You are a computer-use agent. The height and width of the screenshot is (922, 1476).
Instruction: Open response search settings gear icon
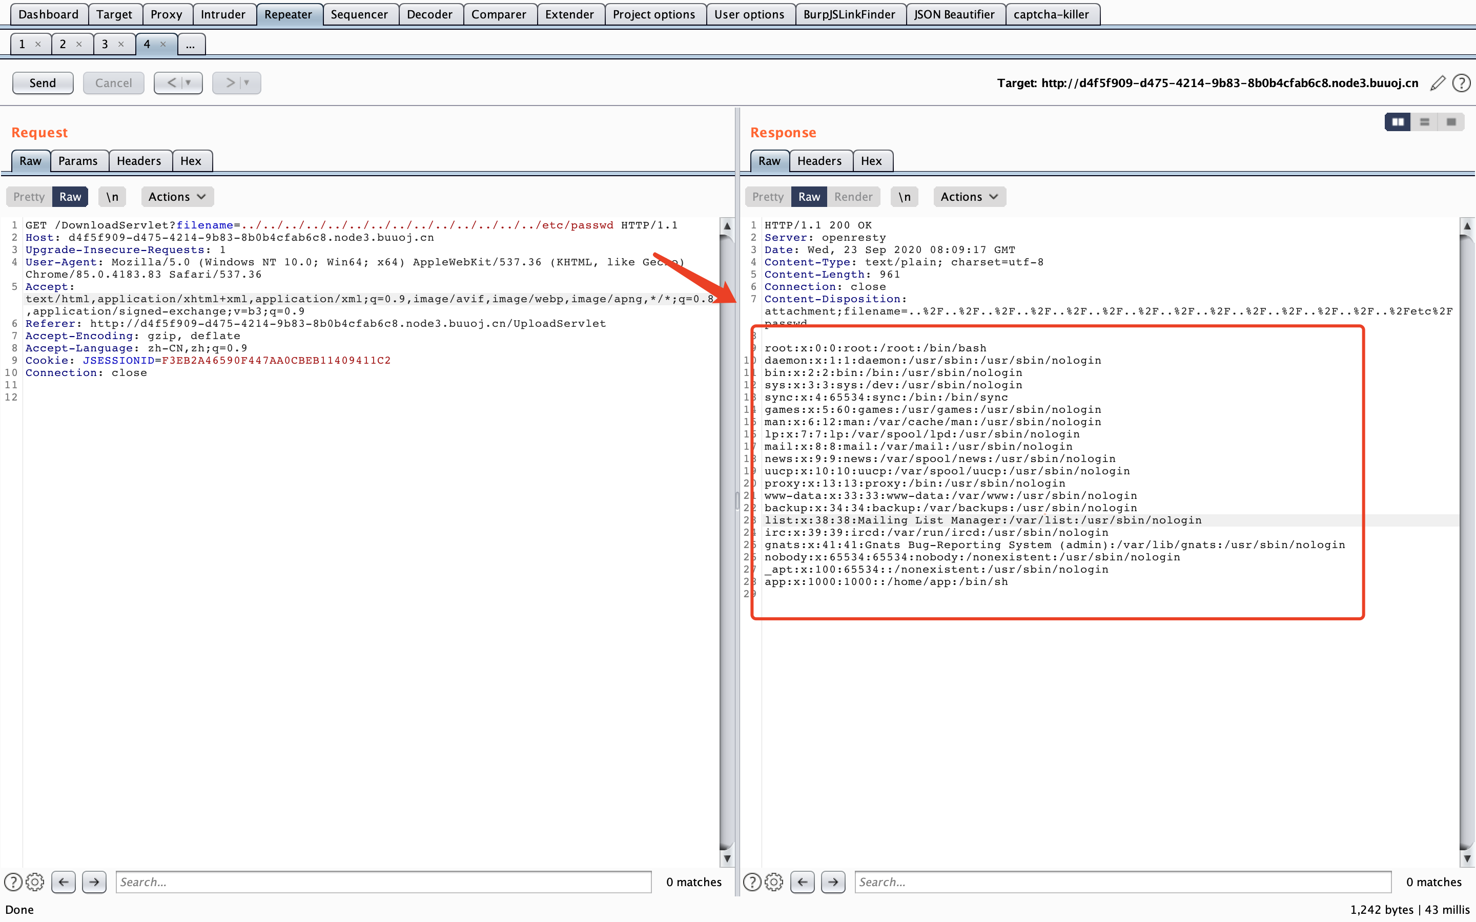point(774,882)
